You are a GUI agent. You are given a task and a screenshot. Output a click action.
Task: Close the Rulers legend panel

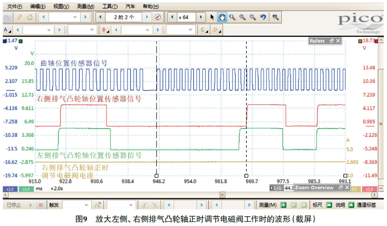(x=338, y=41)
